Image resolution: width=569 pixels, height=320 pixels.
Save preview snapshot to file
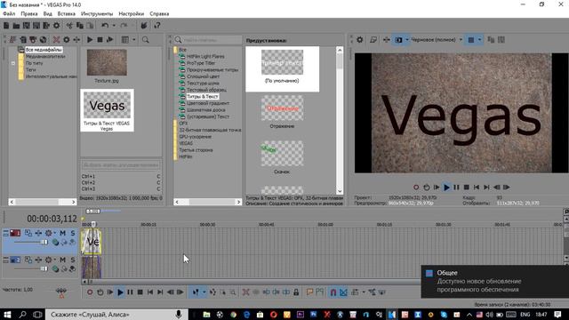[x=501, y=39]
